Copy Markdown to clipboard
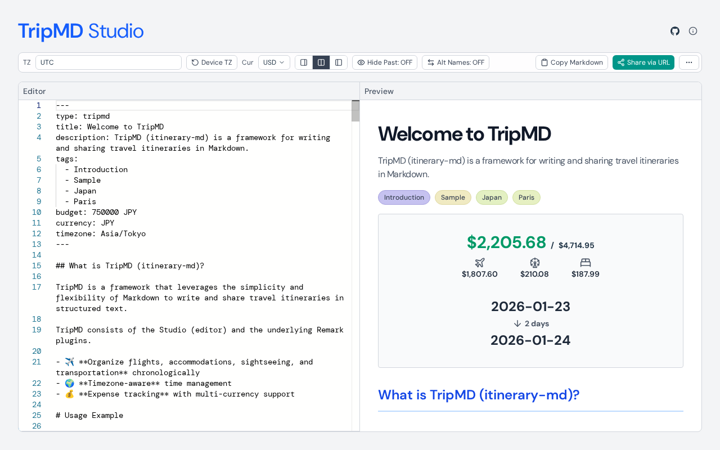The height and width of the screenshot is (450, 720). pyautogui.click(x=571, y=62)
